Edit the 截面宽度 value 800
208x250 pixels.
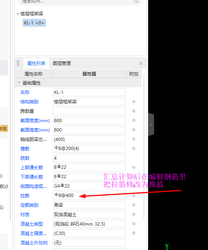tap(89, 121)
